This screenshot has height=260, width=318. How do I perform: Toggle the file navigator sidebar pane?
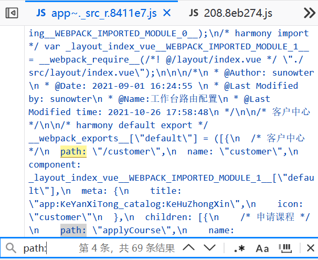coord(13,13)
